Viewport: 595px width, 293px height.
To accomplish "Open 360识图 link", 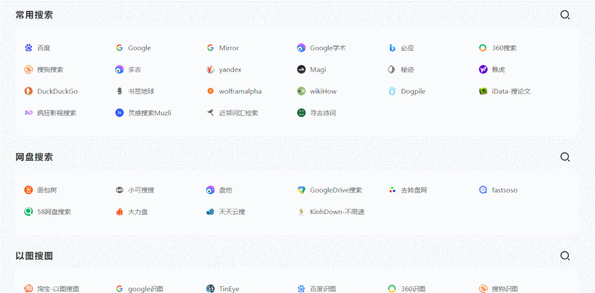I will [413, 289].
